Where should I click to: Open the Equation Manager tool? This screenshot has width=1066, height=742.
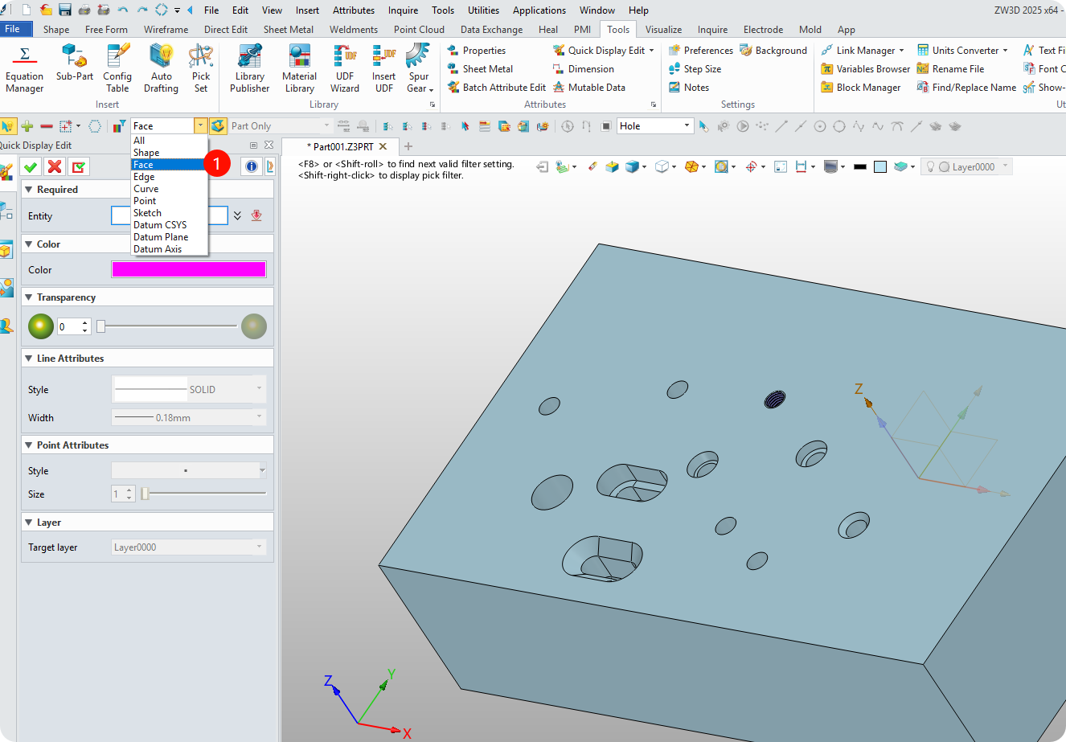coord(24,68)
